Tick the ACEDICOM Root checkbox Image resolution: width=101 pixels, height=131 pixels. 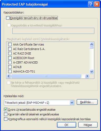coord(10,58)
